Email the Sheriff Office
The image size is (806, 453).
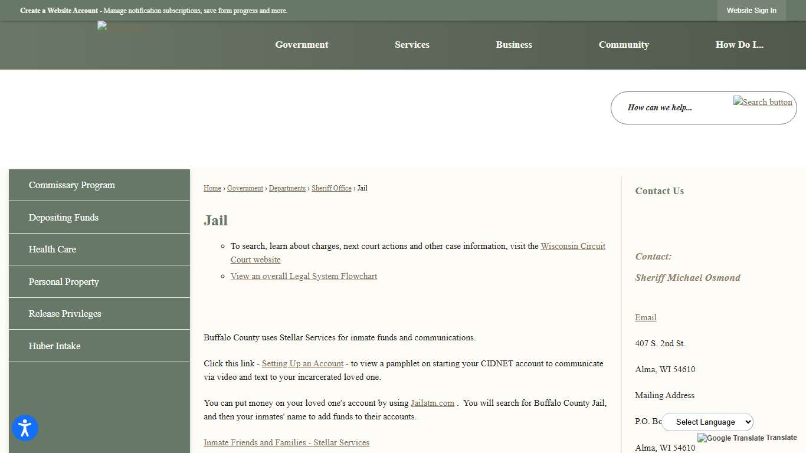point(645,317)
